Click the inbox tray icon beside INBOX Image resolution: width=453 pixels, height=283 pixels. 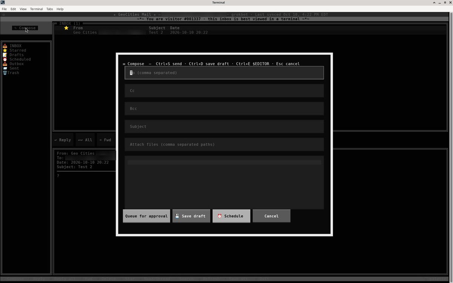tap(5, 46)
